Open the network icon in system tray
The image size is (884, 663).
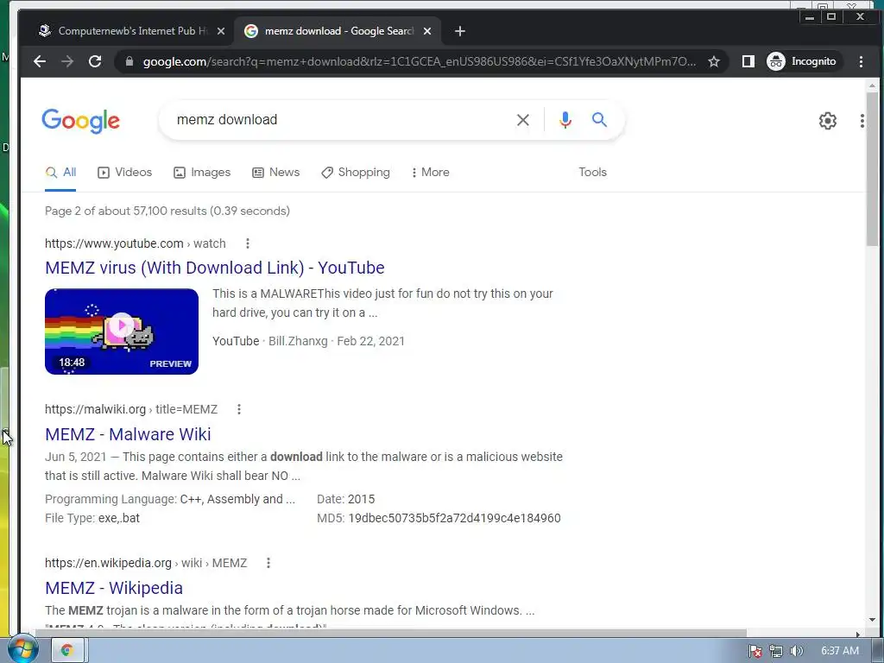click(x=776, y=651)
